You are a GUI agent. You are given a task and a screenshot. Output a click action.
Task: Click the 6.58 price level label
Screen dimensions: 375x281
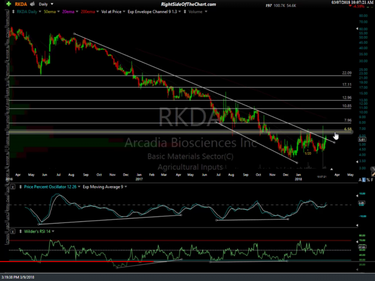pyautogui.click(x=347, y=129)
